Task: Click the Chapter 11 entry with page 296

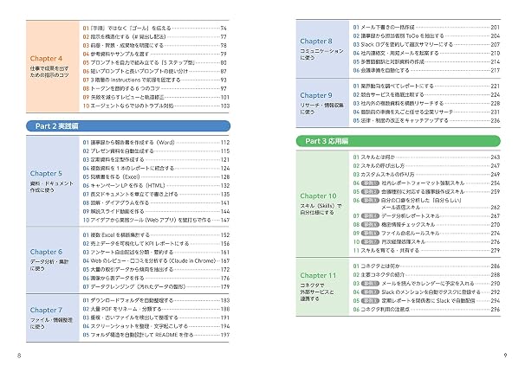Action: coord(426,310)
